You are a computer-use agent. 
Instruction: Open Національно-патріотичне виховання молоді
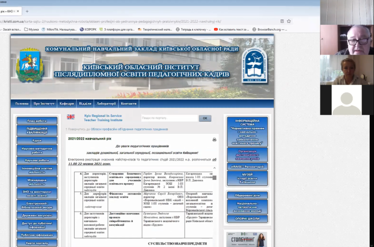click(x=247, y=207)
